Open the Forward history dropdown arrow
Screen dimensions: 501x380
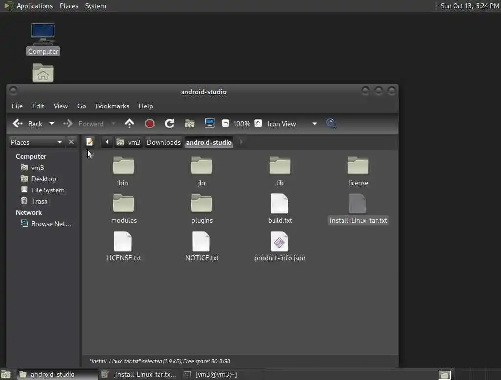tap(113, 124)
